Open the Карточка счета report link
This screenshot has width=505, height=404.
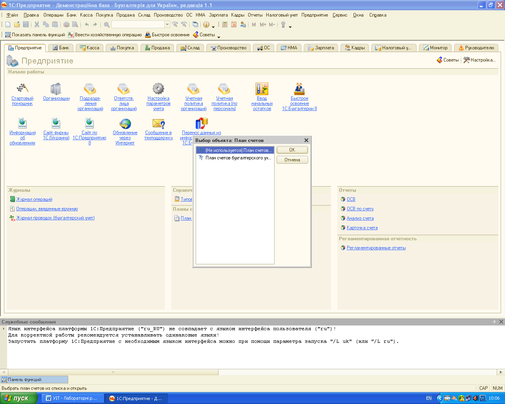pos(362,228)
